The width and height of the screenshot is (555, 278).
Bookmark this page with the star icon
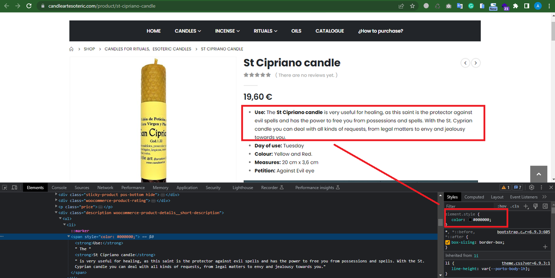click(412, 6)
